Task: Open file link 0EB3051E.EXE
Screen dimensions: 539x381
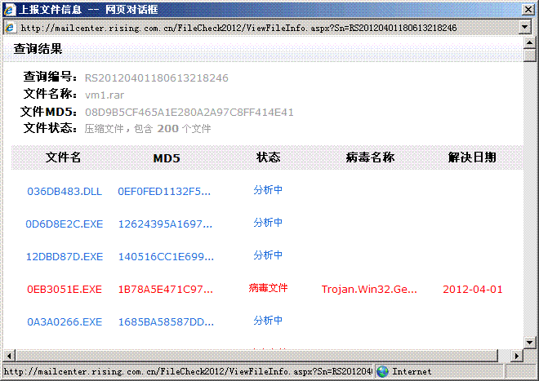Action: tap(65, 290)
